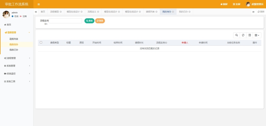Collapse the 请假管理 sidebar menu

click(17, 32)
